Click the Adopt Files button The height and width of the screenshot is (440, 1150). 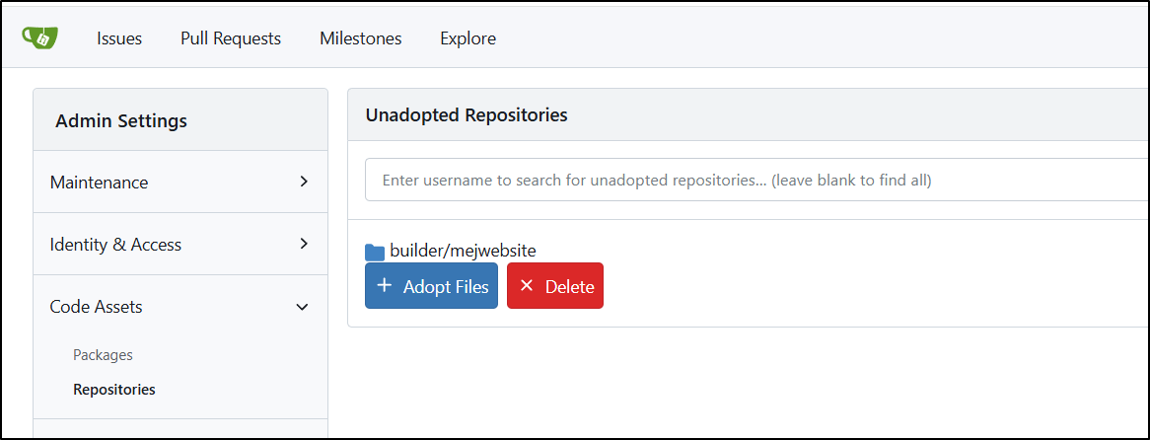point(431,286)
